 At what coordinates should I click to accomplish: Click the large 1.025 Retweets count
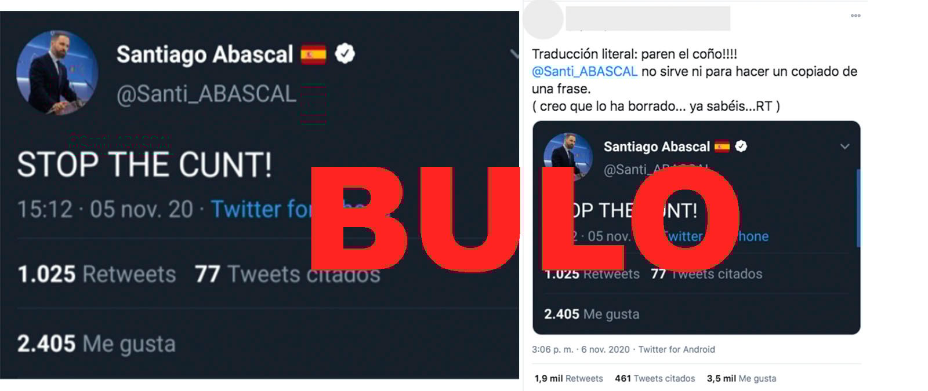click(96, 274)
